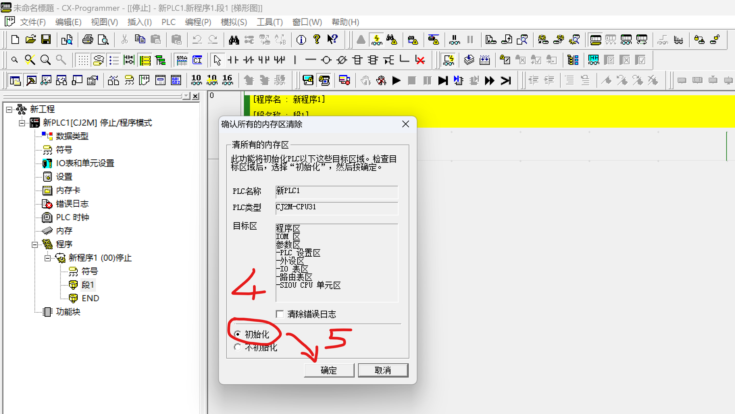
Task: Select the 不初始化 radio button
Action: point(238,347)
